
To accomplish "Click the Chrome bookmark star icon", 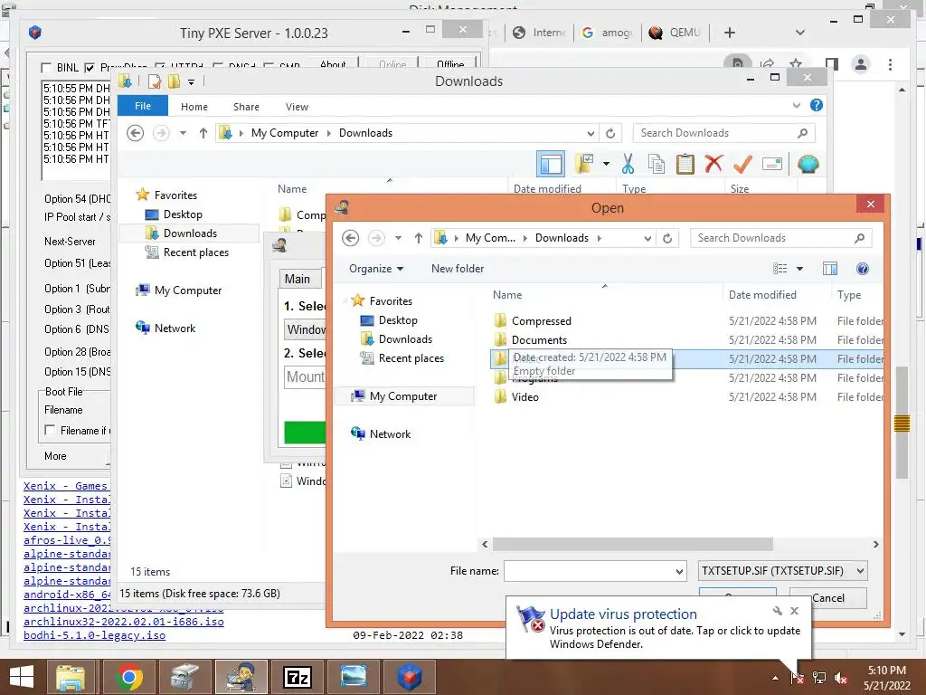I will click(796, 64).
